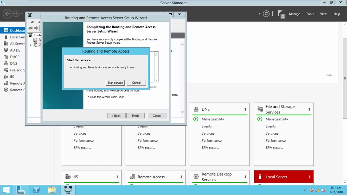Click the DNS tile green status icon

click(x=196, y=119)
